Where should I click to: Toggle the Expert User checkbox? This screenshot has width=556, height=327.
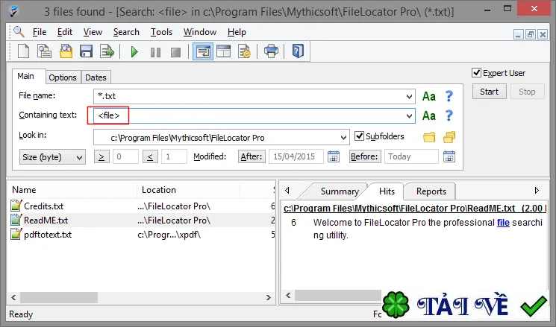point(477,72)
